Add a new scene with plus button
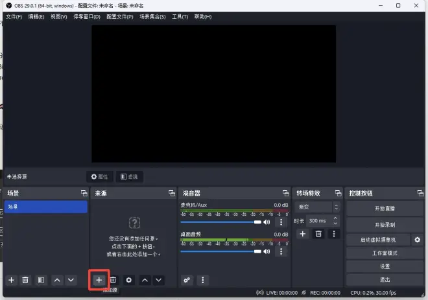This screenshot has width=428, height=300. pyautogui.click(x=11, y=280)
